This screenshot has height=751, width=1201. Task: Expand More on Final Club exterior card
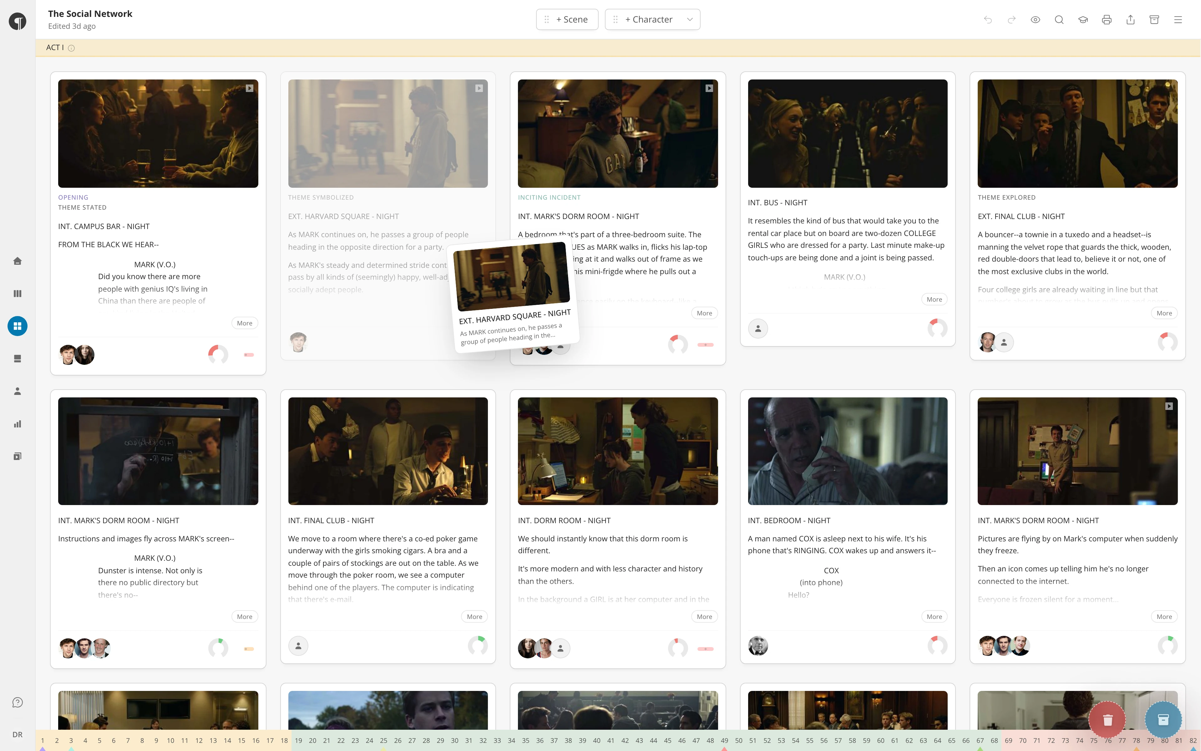[1164, 314]
